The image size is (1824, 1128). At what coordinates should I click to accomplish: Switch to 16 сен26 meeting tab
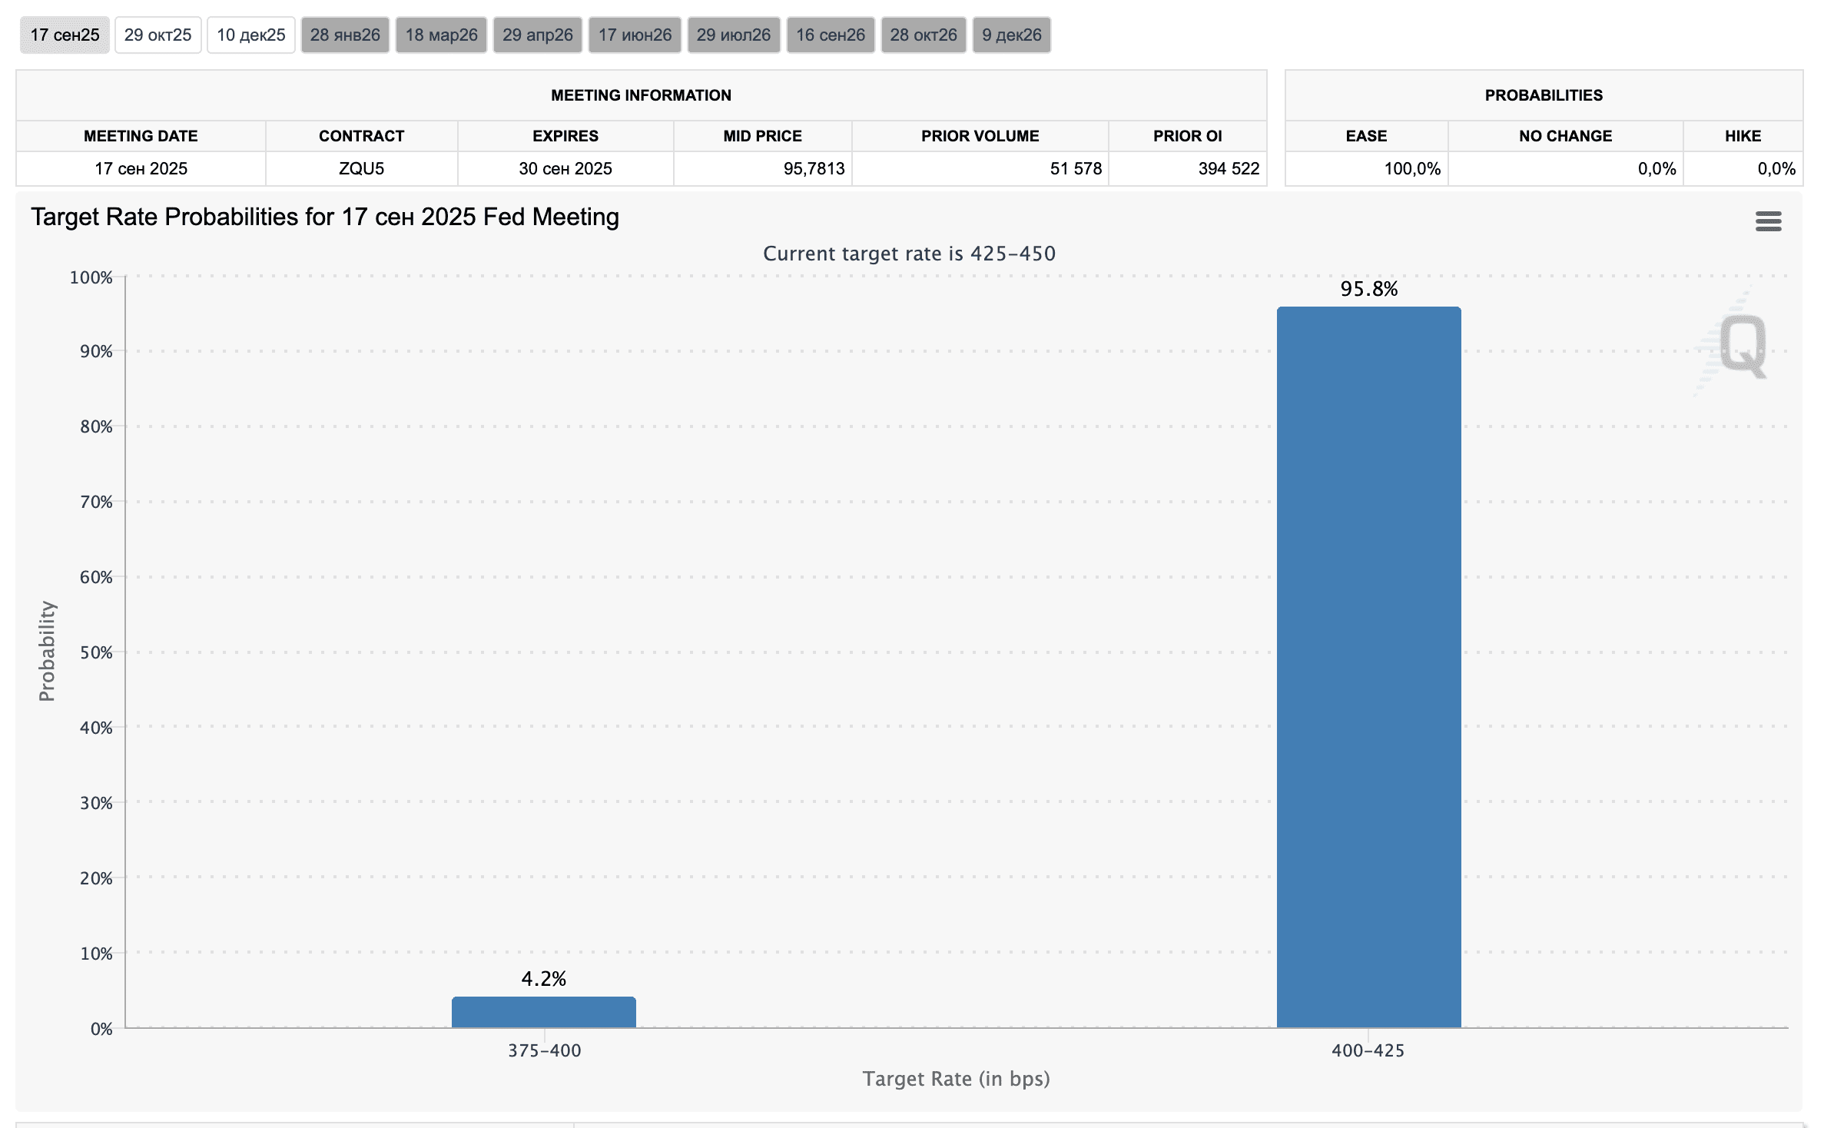tap(830, 35)
